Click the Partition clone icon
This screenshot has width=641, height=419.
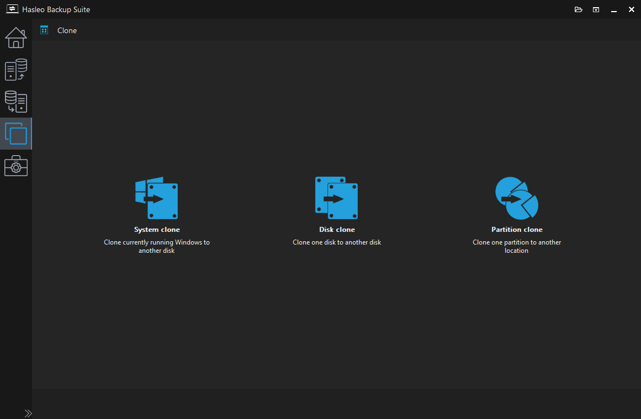[x=517, y=198]
